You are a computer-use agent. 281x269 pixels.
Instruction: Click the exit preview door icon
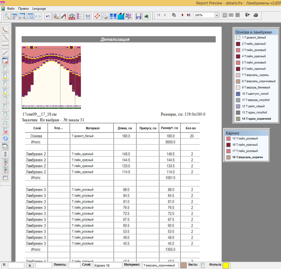coord(247,15)
